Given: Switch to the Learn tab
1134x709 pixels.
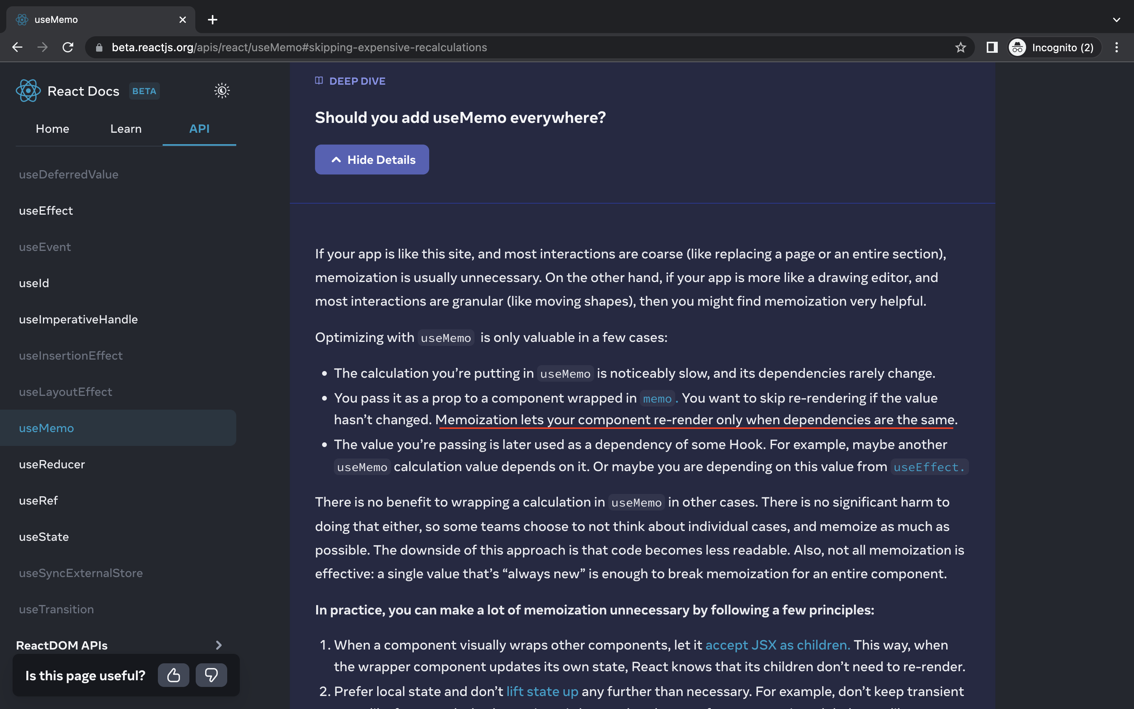Looking at the screenshot, I should click(126, 129).
